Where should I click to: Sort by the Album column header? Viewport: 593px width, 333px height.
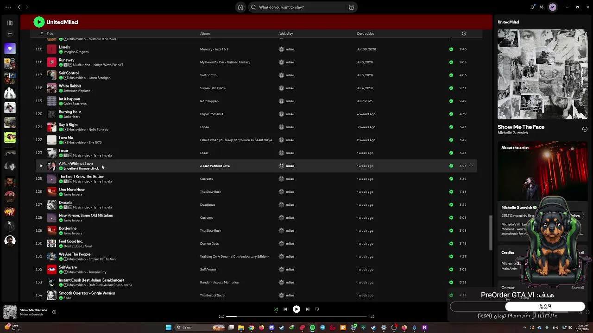pyautogui.click(x=205, y=33)
